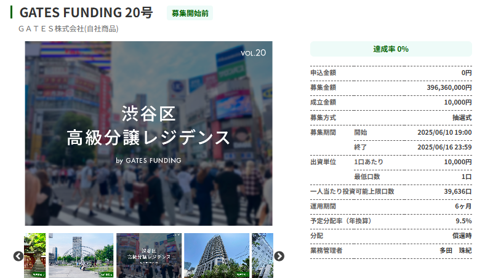Viewport: 477px width, 278px height.
Task: Click the previous carousel arrow icon
Action: [x=18, y=256]
